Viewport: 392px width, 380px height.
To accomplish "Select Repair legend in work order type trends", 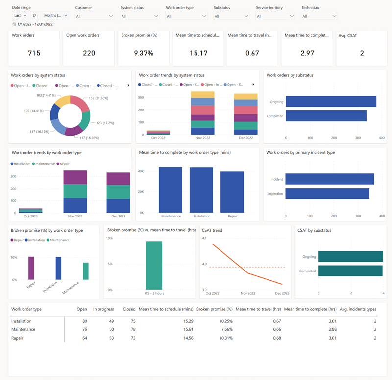I will 63,164.
